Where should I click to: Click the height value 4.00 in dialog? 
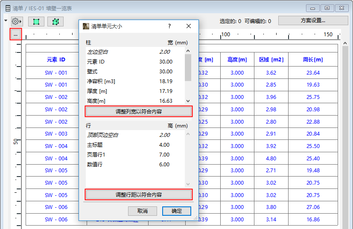tap(164, 145)
